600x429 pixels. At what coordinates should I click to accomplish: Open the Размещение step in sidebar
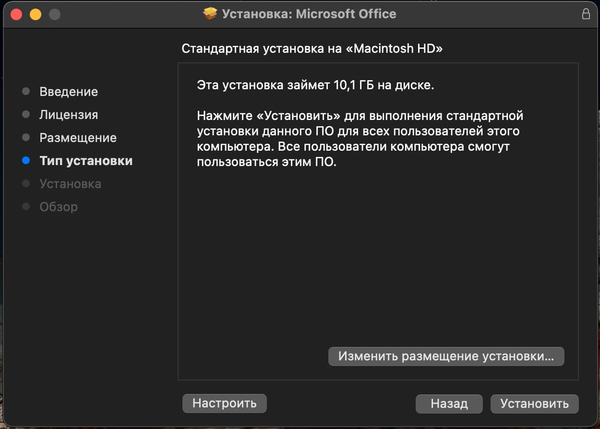78,138
